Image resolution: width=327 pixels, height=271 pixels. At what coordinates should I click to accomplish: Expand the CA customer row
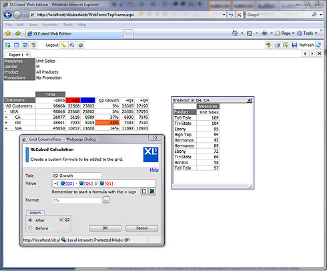tap(6, 117)
